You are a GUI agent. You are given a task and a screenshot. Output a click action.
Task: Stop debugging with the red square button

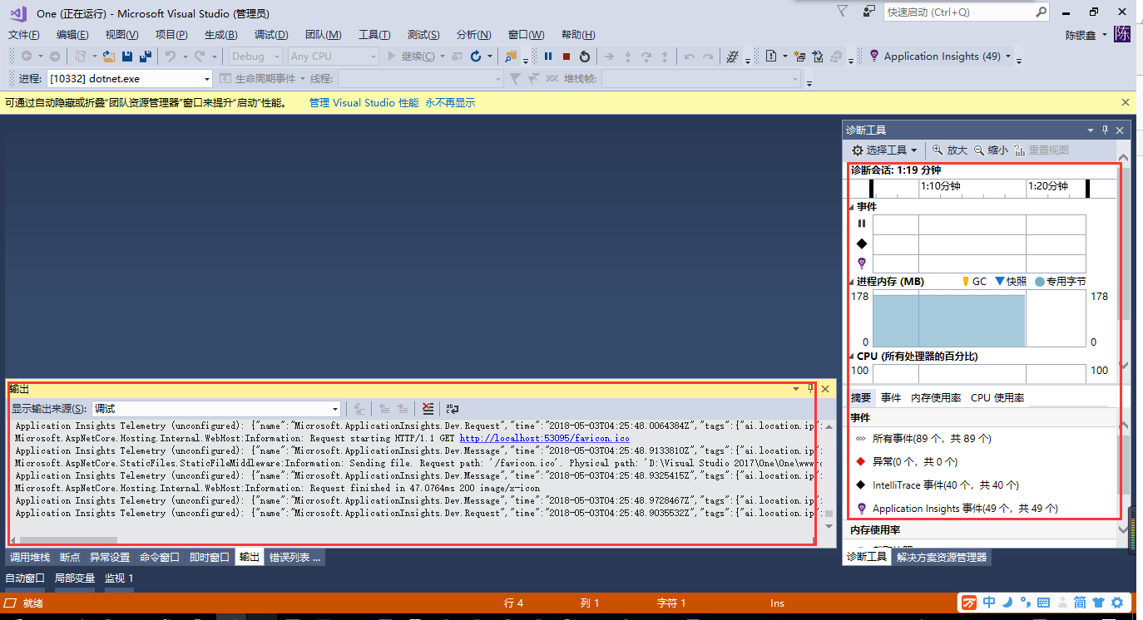tap(567, 57)
